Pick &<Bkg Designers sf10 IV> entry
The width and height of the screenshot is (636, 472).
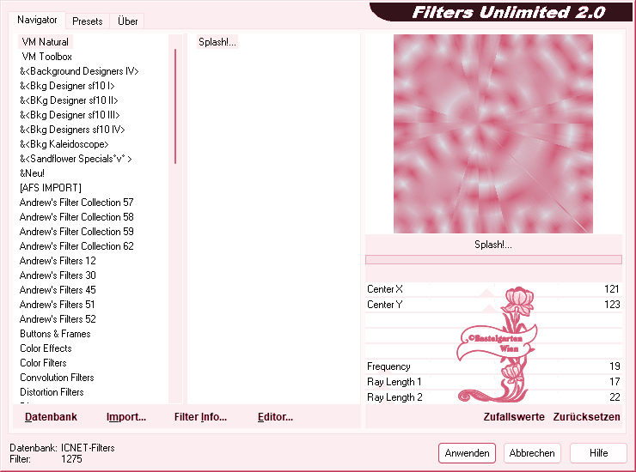click(x=72, y=130)
